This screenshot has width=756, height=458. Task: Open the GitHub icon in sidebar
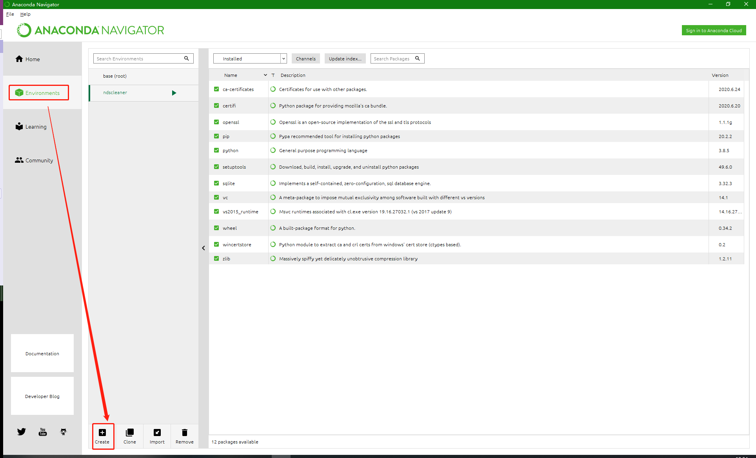pos(64,432)
